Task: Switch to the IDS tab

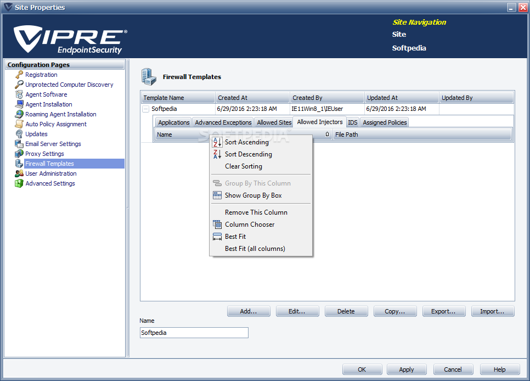Action: pos(353,122)
